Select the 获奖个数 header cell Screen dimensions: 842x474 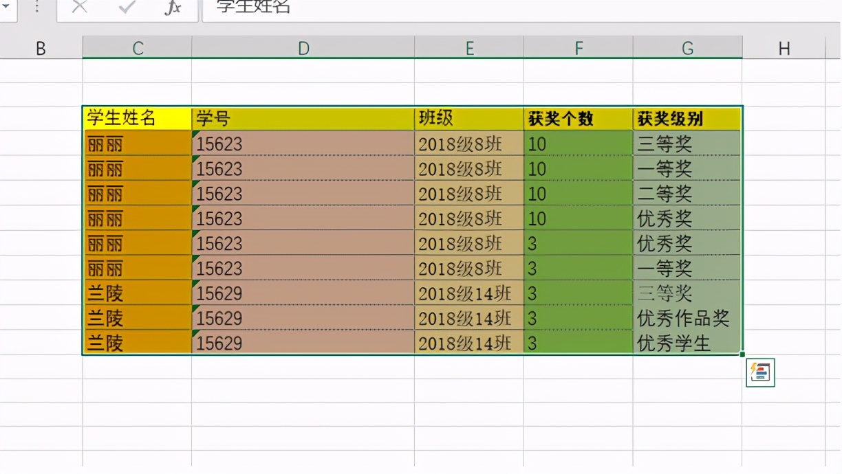point(579,118)
